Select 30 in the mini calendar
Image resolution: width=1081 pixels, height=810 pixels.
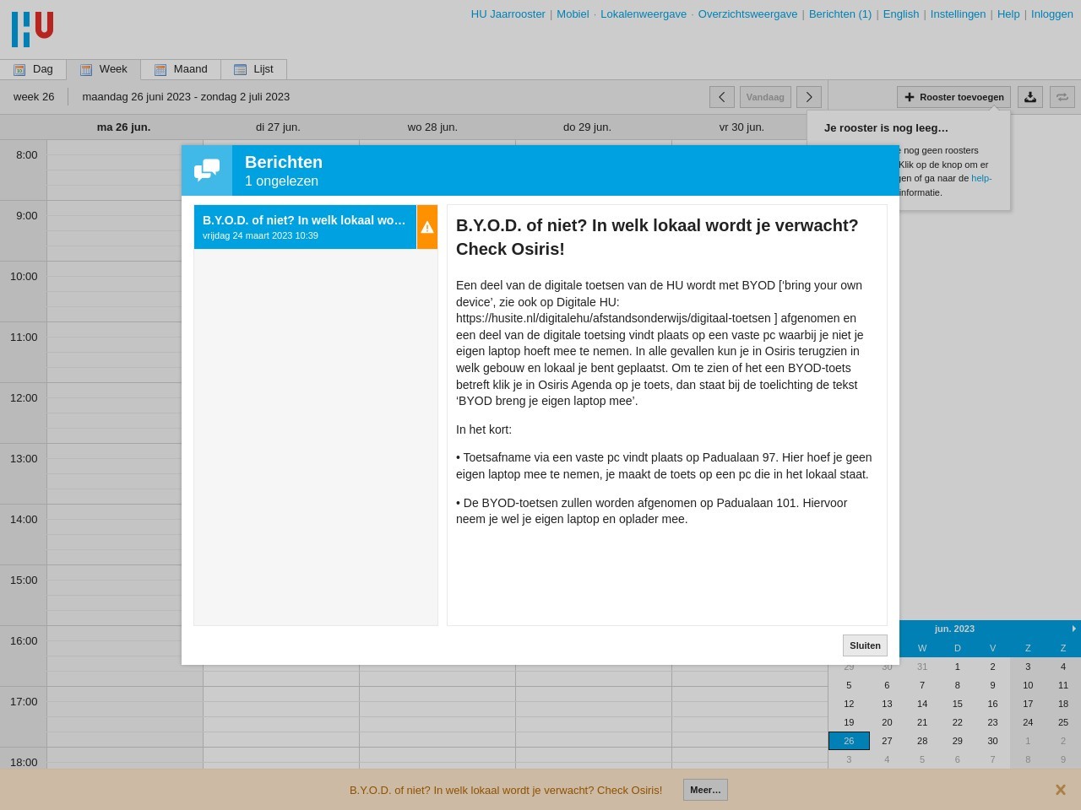992,741
